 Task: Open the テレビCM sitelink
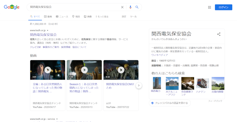[x=35, y=47]
